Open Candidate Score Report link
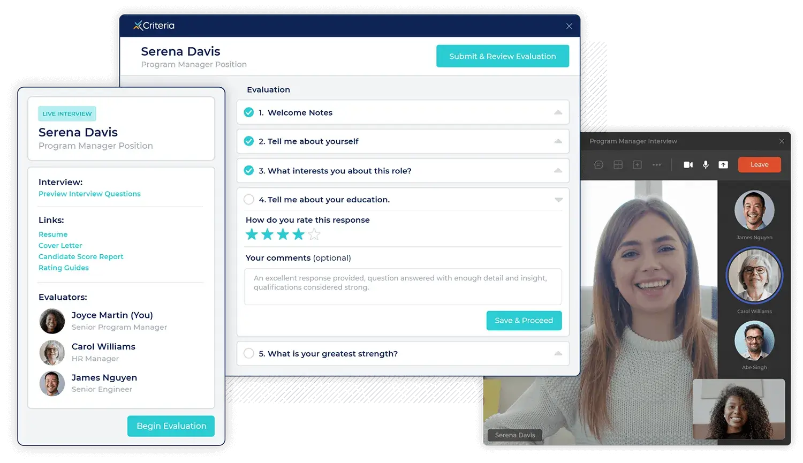The height and width of the screenshot is (463, 803). pos(81,257)
